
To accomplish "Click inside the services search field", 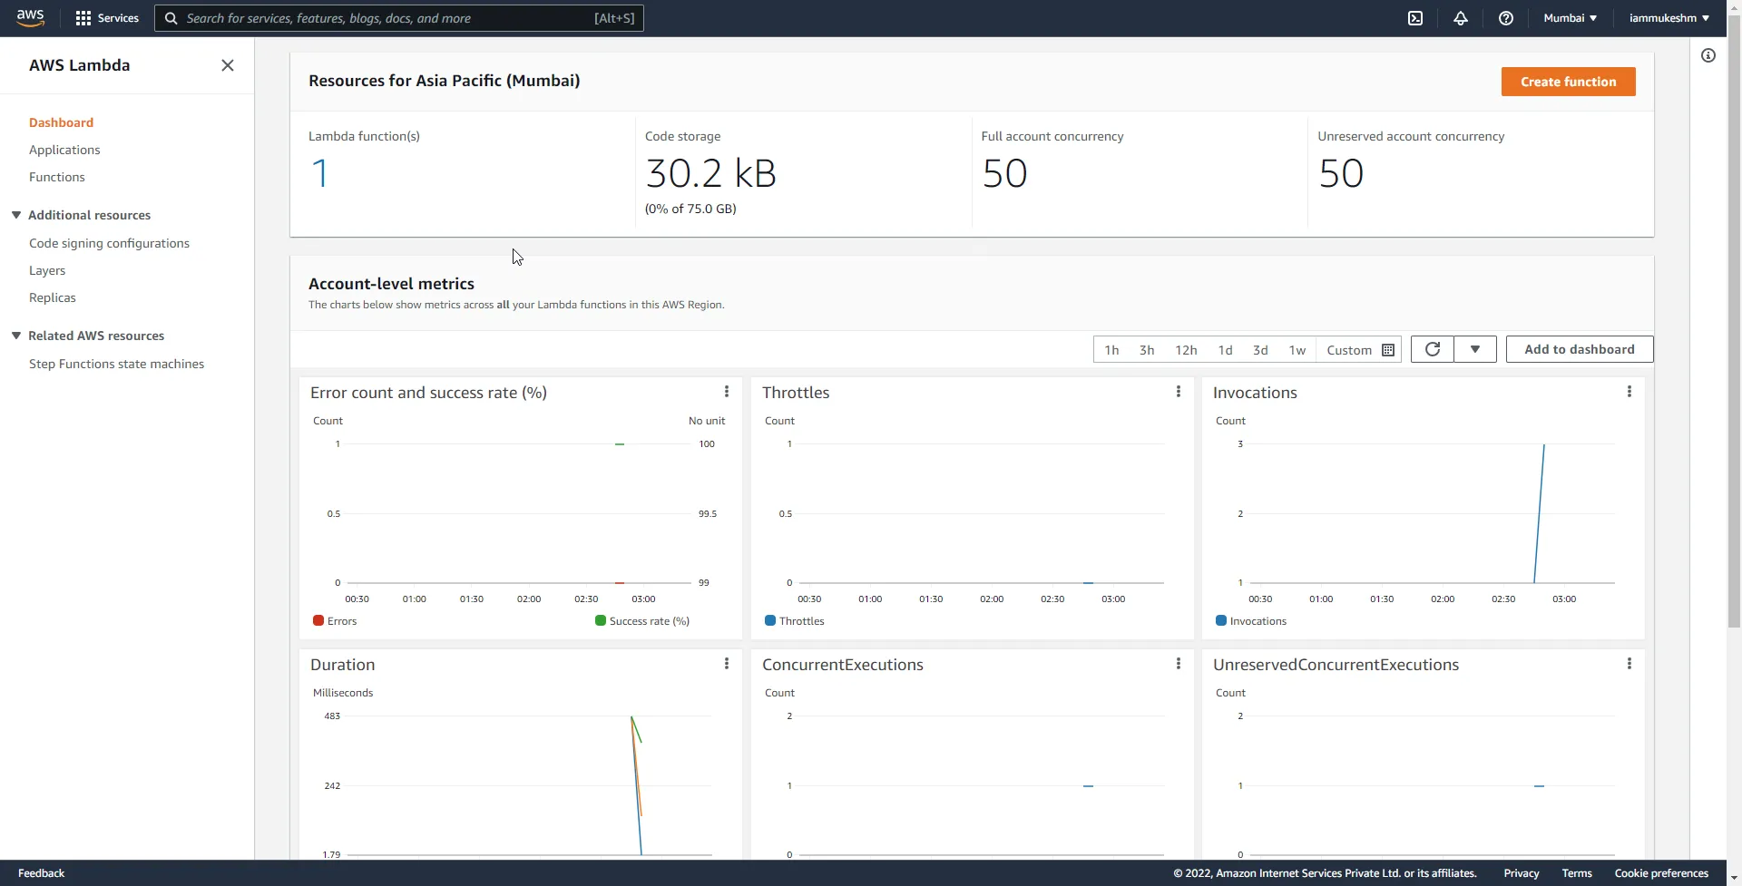I will click(399, 18).
